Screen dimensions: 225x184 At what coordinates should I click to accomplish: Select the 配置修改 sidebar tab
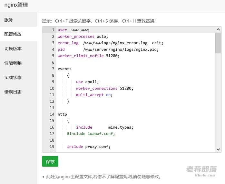(13, 34)
